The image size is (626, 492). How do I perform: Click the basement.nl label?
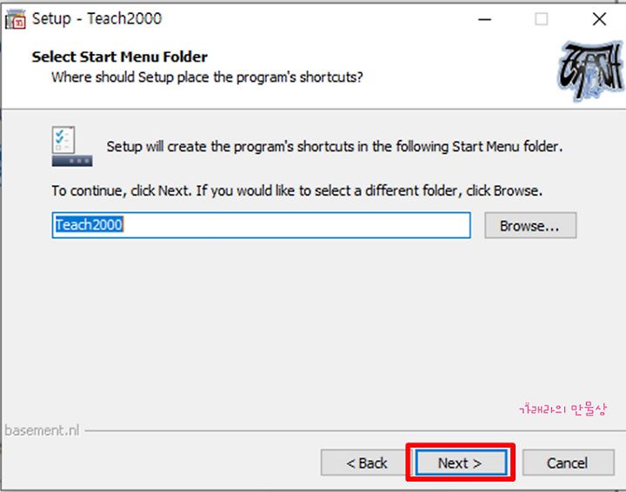tap(42, 430)
